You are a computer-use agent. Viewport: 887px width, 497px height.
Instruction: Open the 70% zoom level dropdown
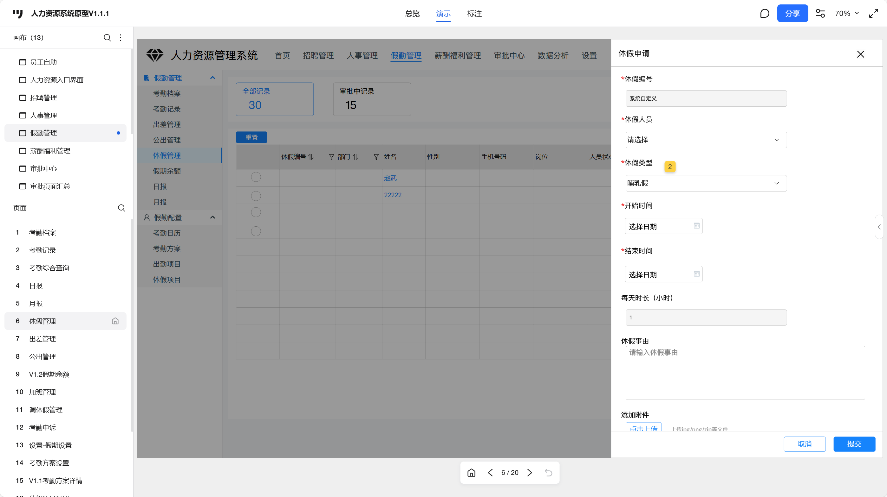[847, 13]
